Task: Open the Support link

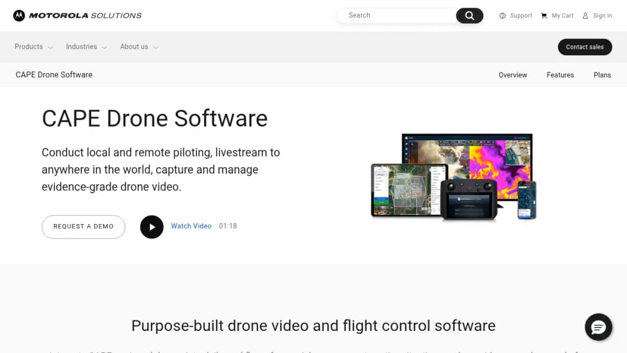Action: pos(521,16)
